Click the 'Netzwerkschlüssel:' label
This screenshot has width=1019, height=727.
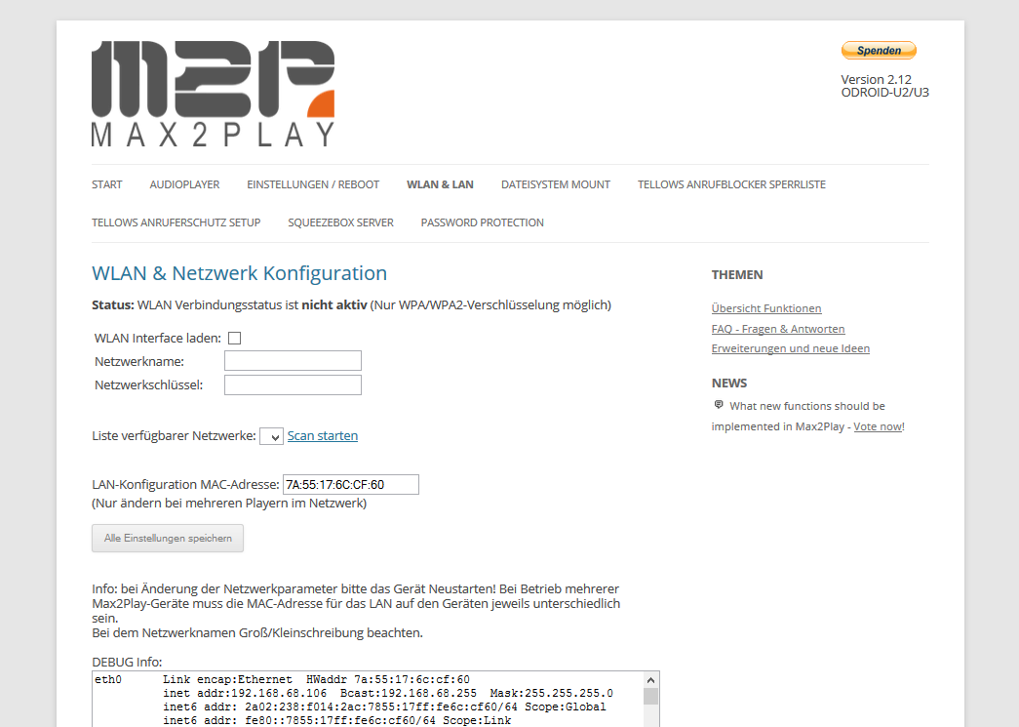149,384
